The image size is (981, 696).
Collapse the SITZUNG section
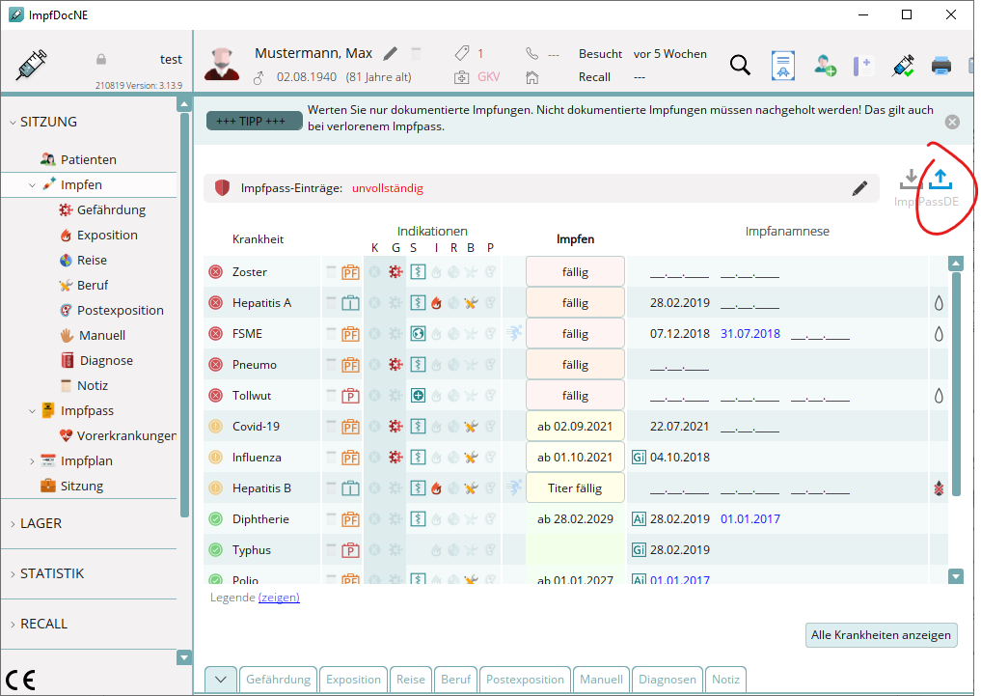[13, 122]
